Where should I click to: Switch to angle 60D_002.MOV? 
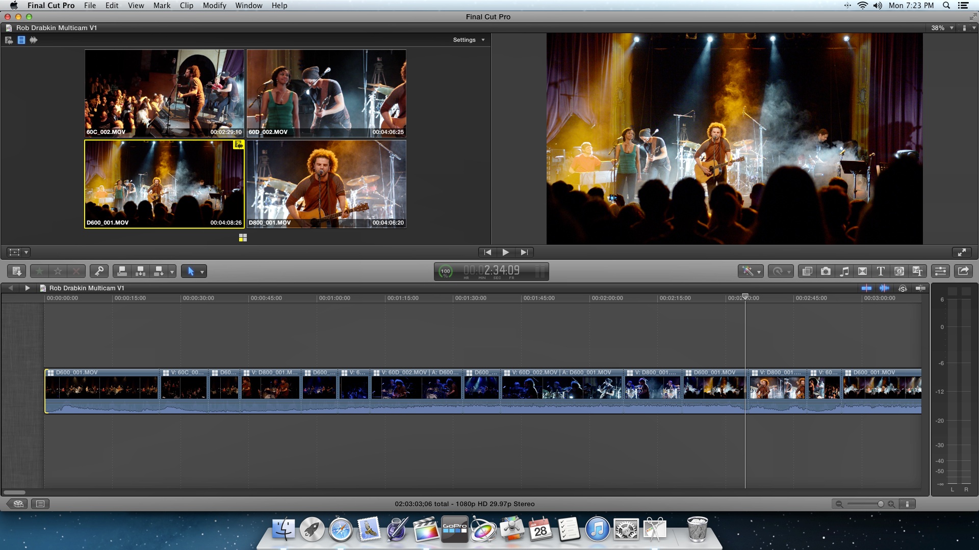(x=326, y=93)
